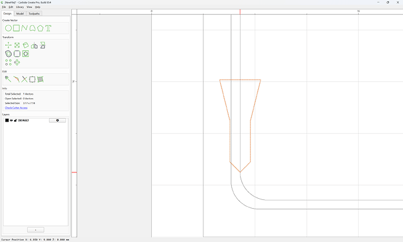
Task: Open the View menu
Action: 30,7
